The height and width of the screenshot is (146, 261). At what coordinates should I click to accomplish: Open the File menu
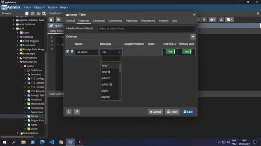[28, 7]
